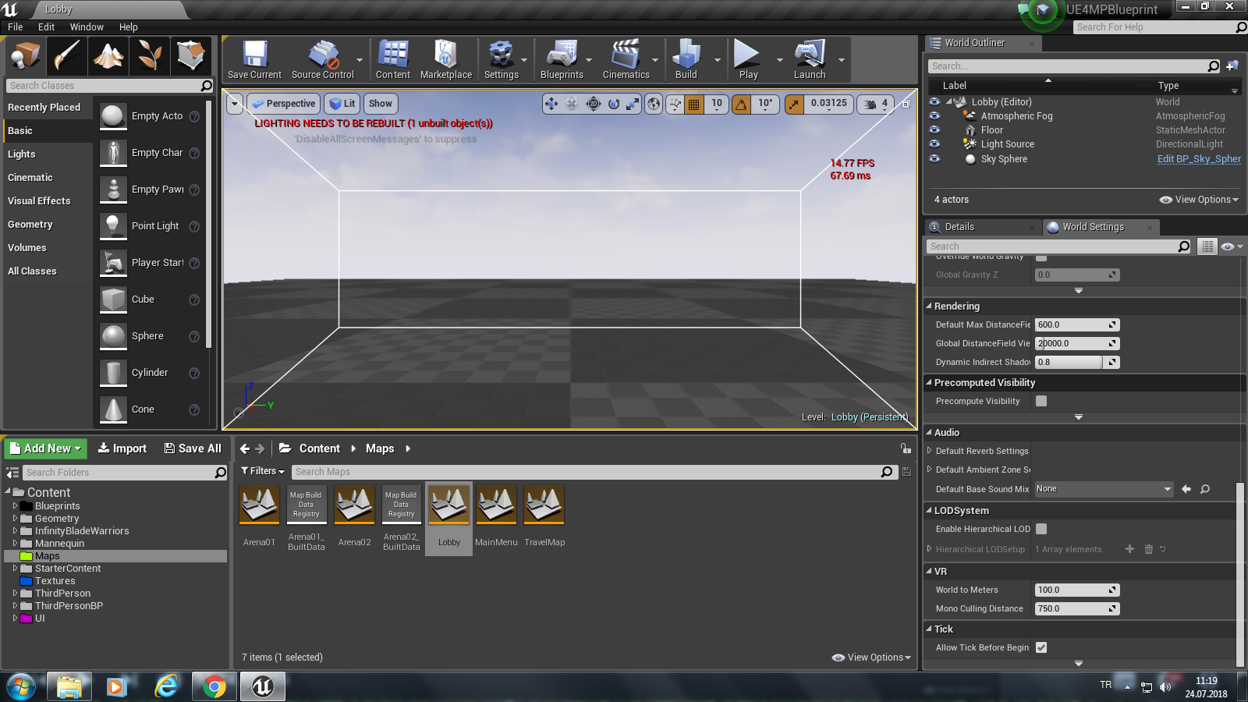
Task: Select the translate gizmo tool in viewport
Action: click(551, 104)
